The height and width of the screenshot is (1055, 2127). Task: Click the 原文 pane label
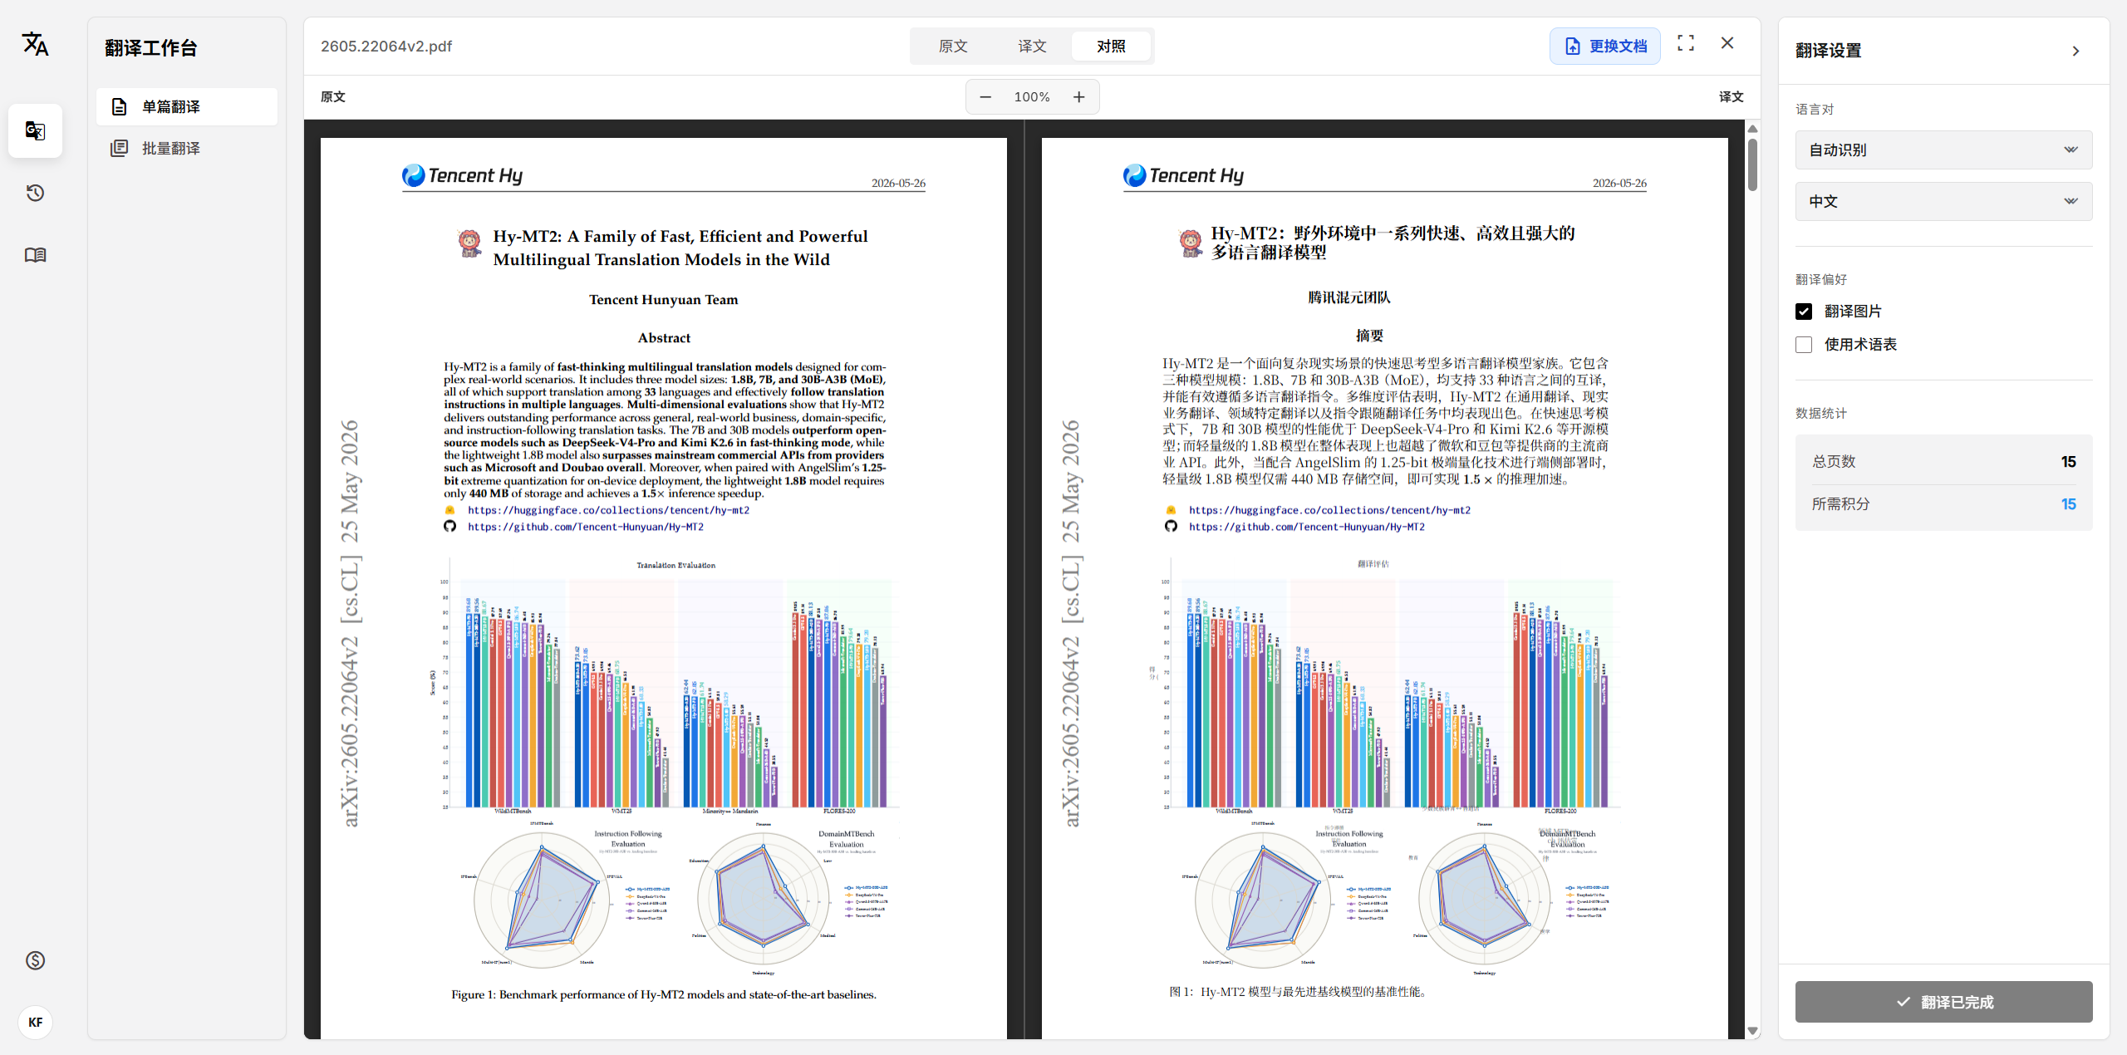[332, 97]
